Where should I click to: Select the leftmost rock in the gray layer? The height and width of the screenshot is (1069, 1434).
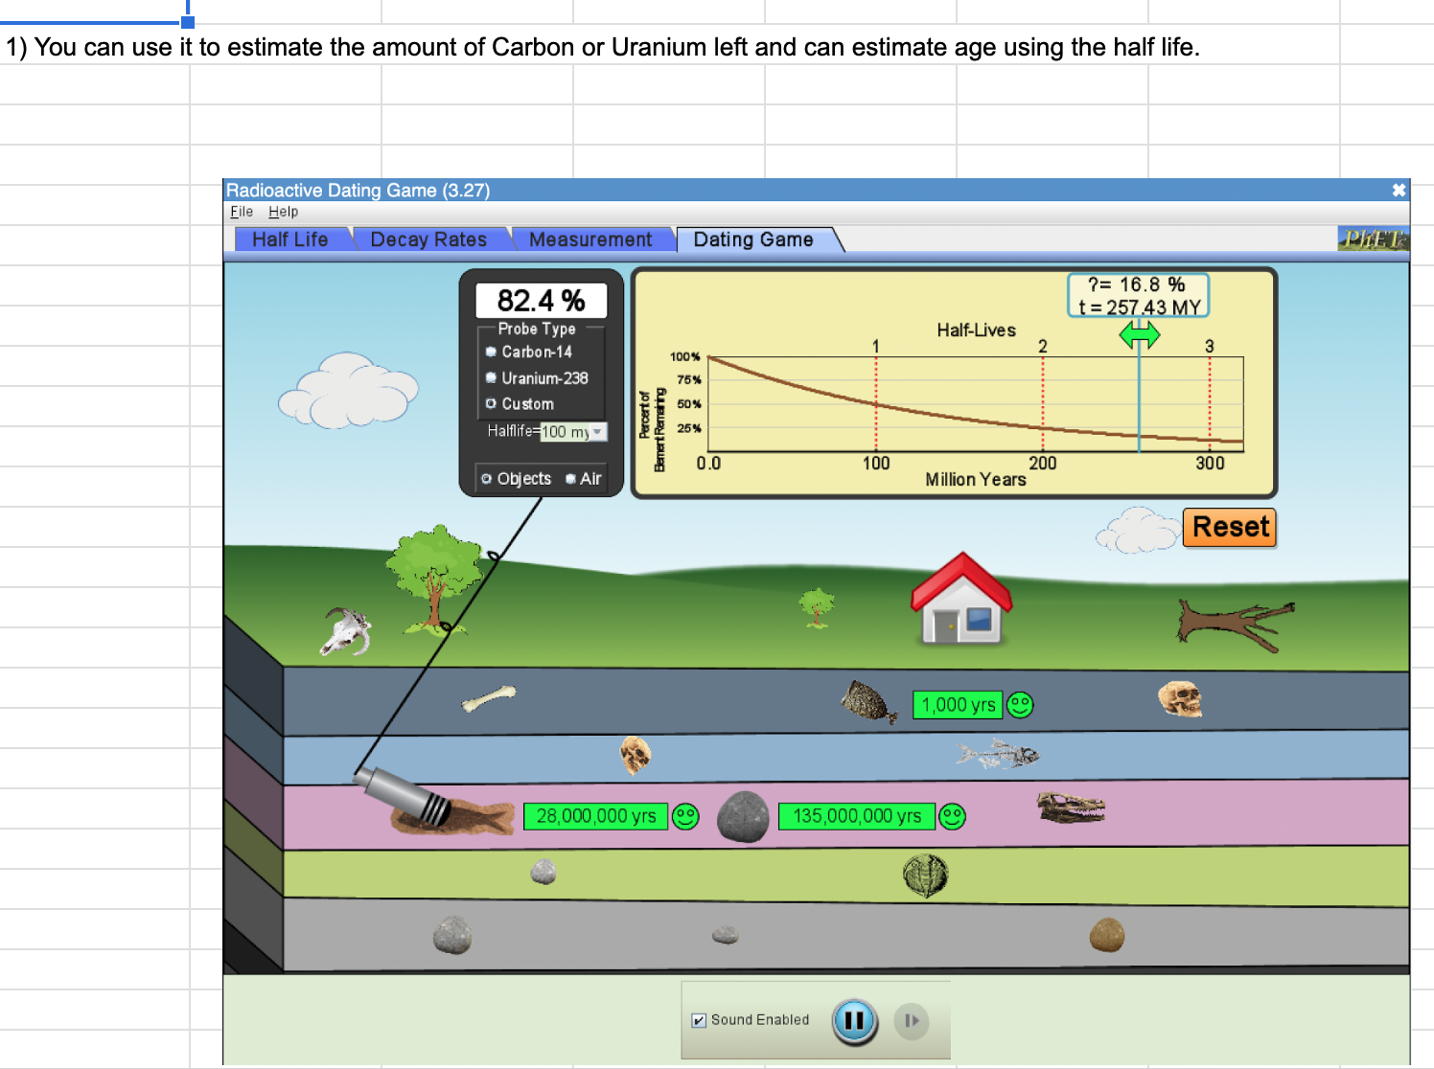(452, 935)
